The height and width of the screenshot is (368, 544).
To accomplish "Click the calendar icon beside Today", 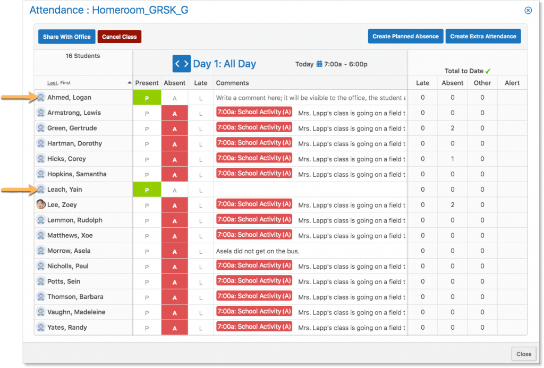I will pos(319,64).
